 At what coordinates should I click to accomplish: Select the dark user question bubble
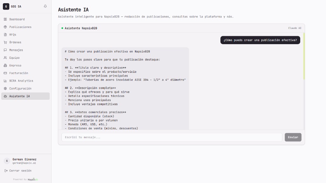[260, 40]
